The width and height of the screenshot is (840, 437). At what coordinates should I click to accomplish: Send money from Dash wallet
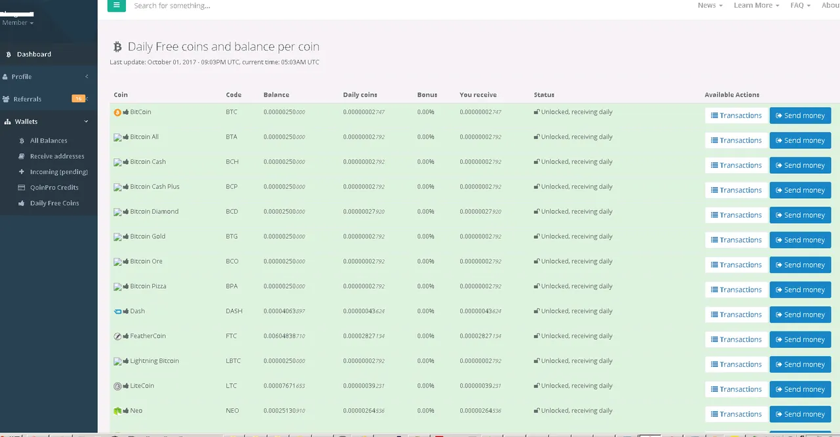pos(800,315)
